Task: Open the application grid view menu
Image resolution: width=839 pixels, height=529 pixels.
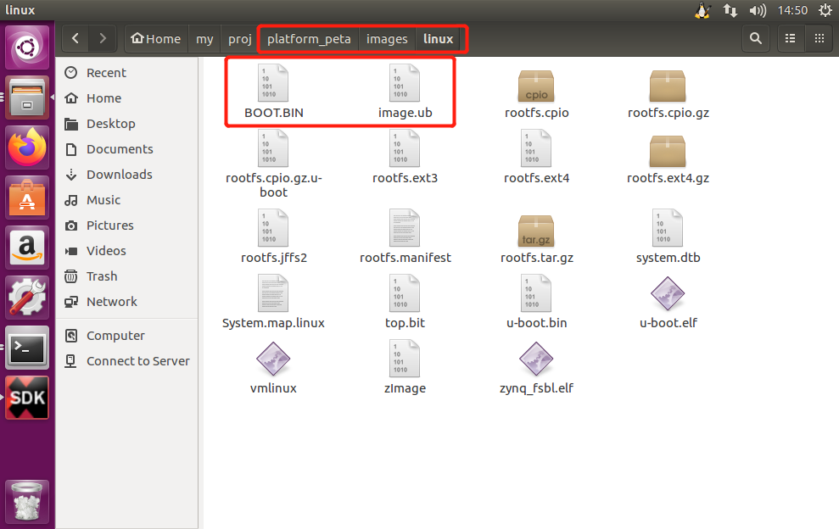Action: tap(819, 38)
